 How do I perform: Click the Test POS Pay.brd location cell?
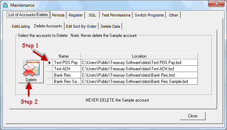click(x=139, y=63)
